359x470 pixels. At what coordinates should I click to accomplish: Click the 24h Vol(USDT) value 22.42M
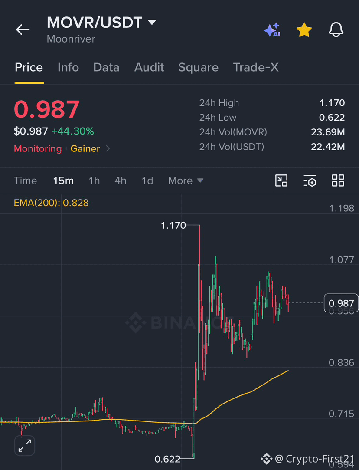coord(328,147)
